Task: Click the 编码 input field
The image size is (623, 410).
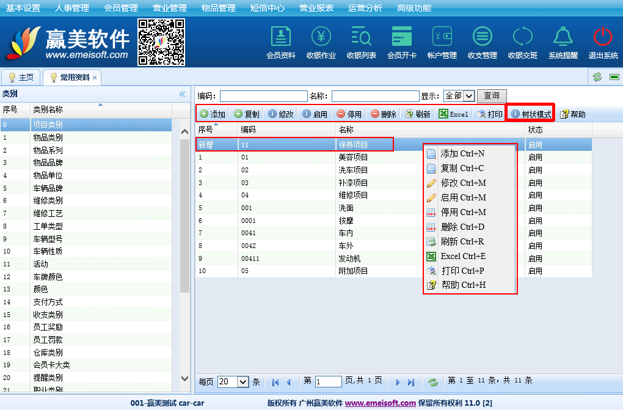Action: click(x=263, y=97)
